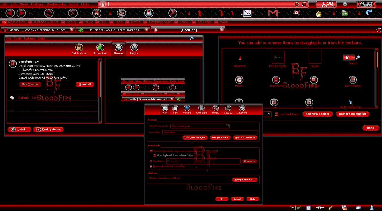The width and height of the screenshot is (382, 211).
Task: Select the Get Add-ons panel icon
Action: 79,49
